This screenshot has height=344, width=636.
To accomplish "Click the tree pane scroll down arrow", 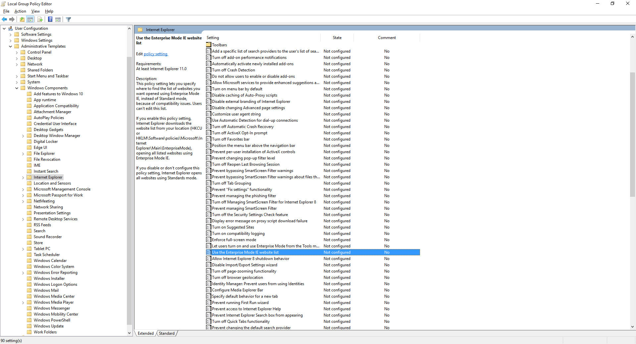I will 130,333.
